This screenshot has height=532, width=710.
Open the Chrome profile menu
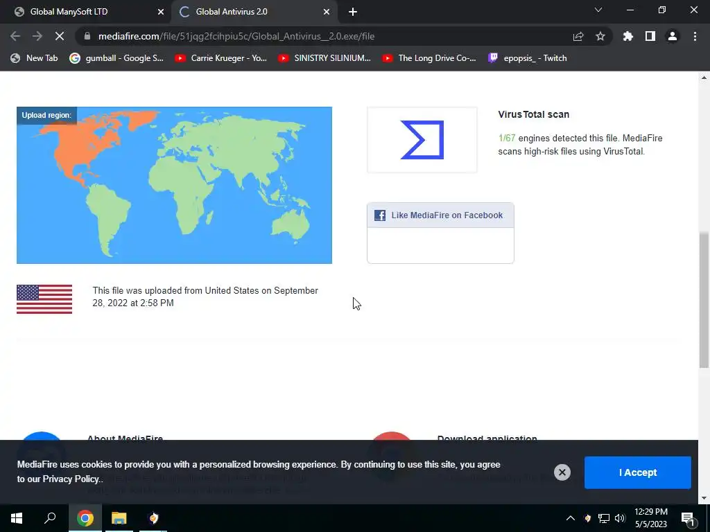[673, 36]
